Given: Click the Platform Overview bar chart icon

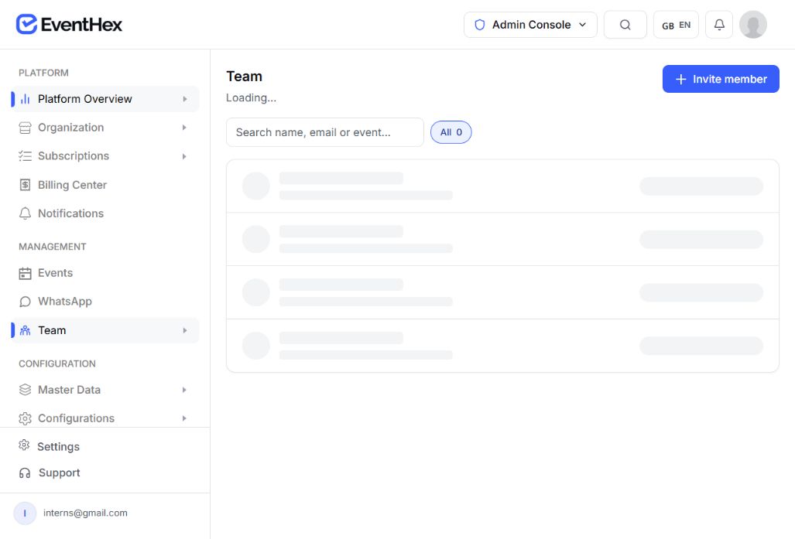Looking at the screenshot, I should tap(25, 99).
